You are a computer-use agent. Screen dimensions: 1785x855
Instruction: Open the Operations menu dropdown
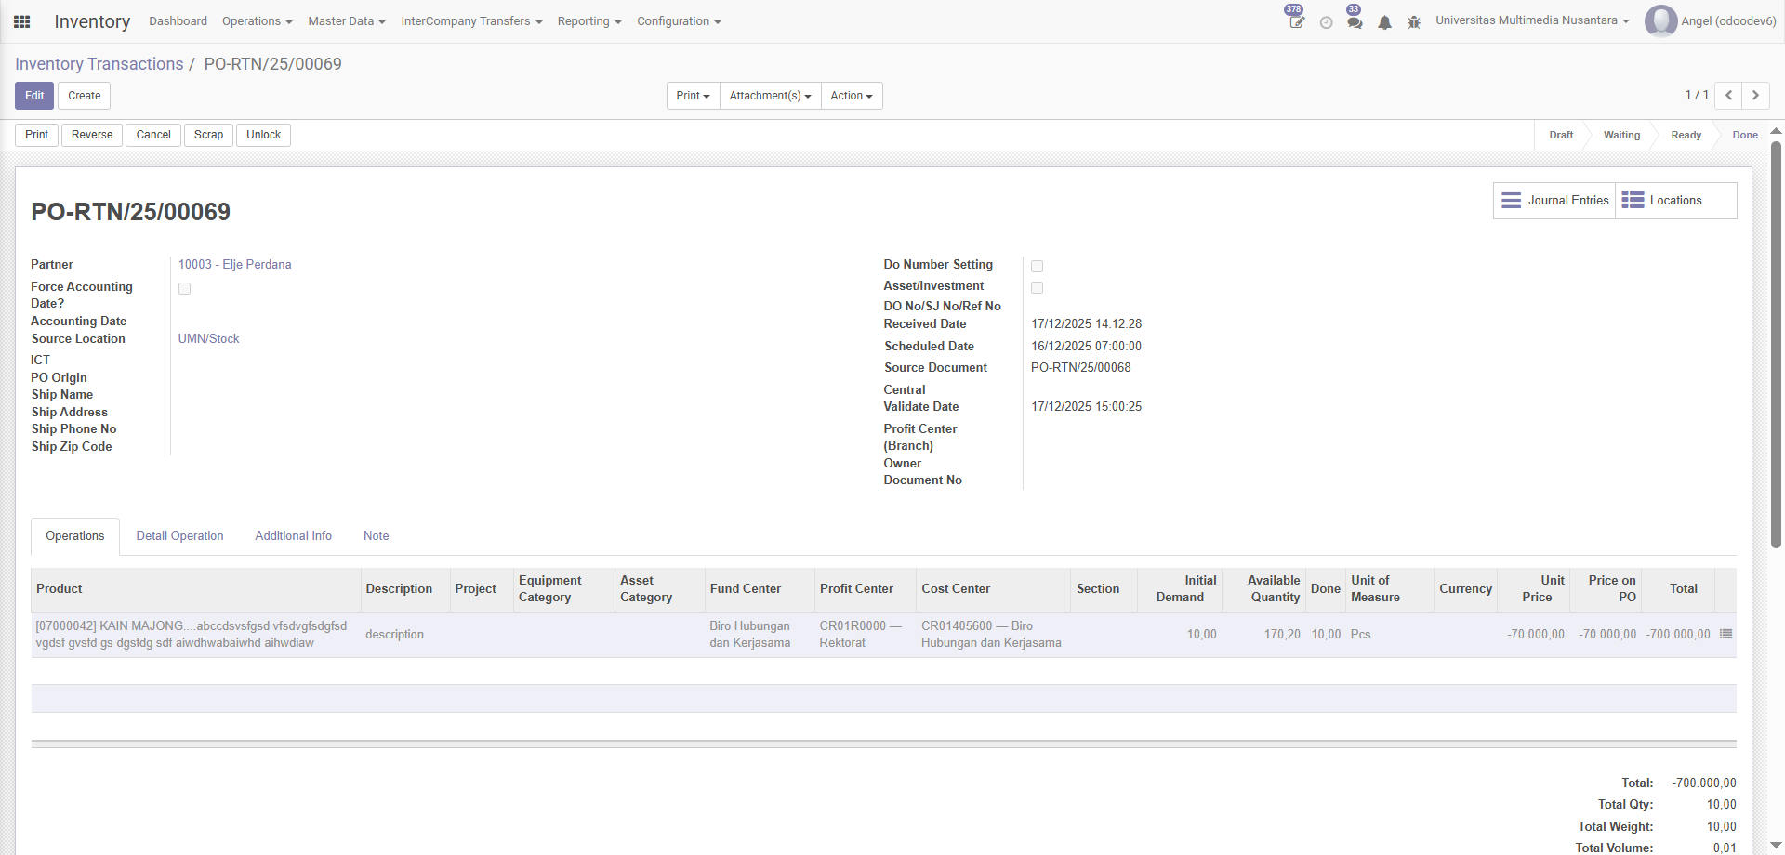pos(257,21)
